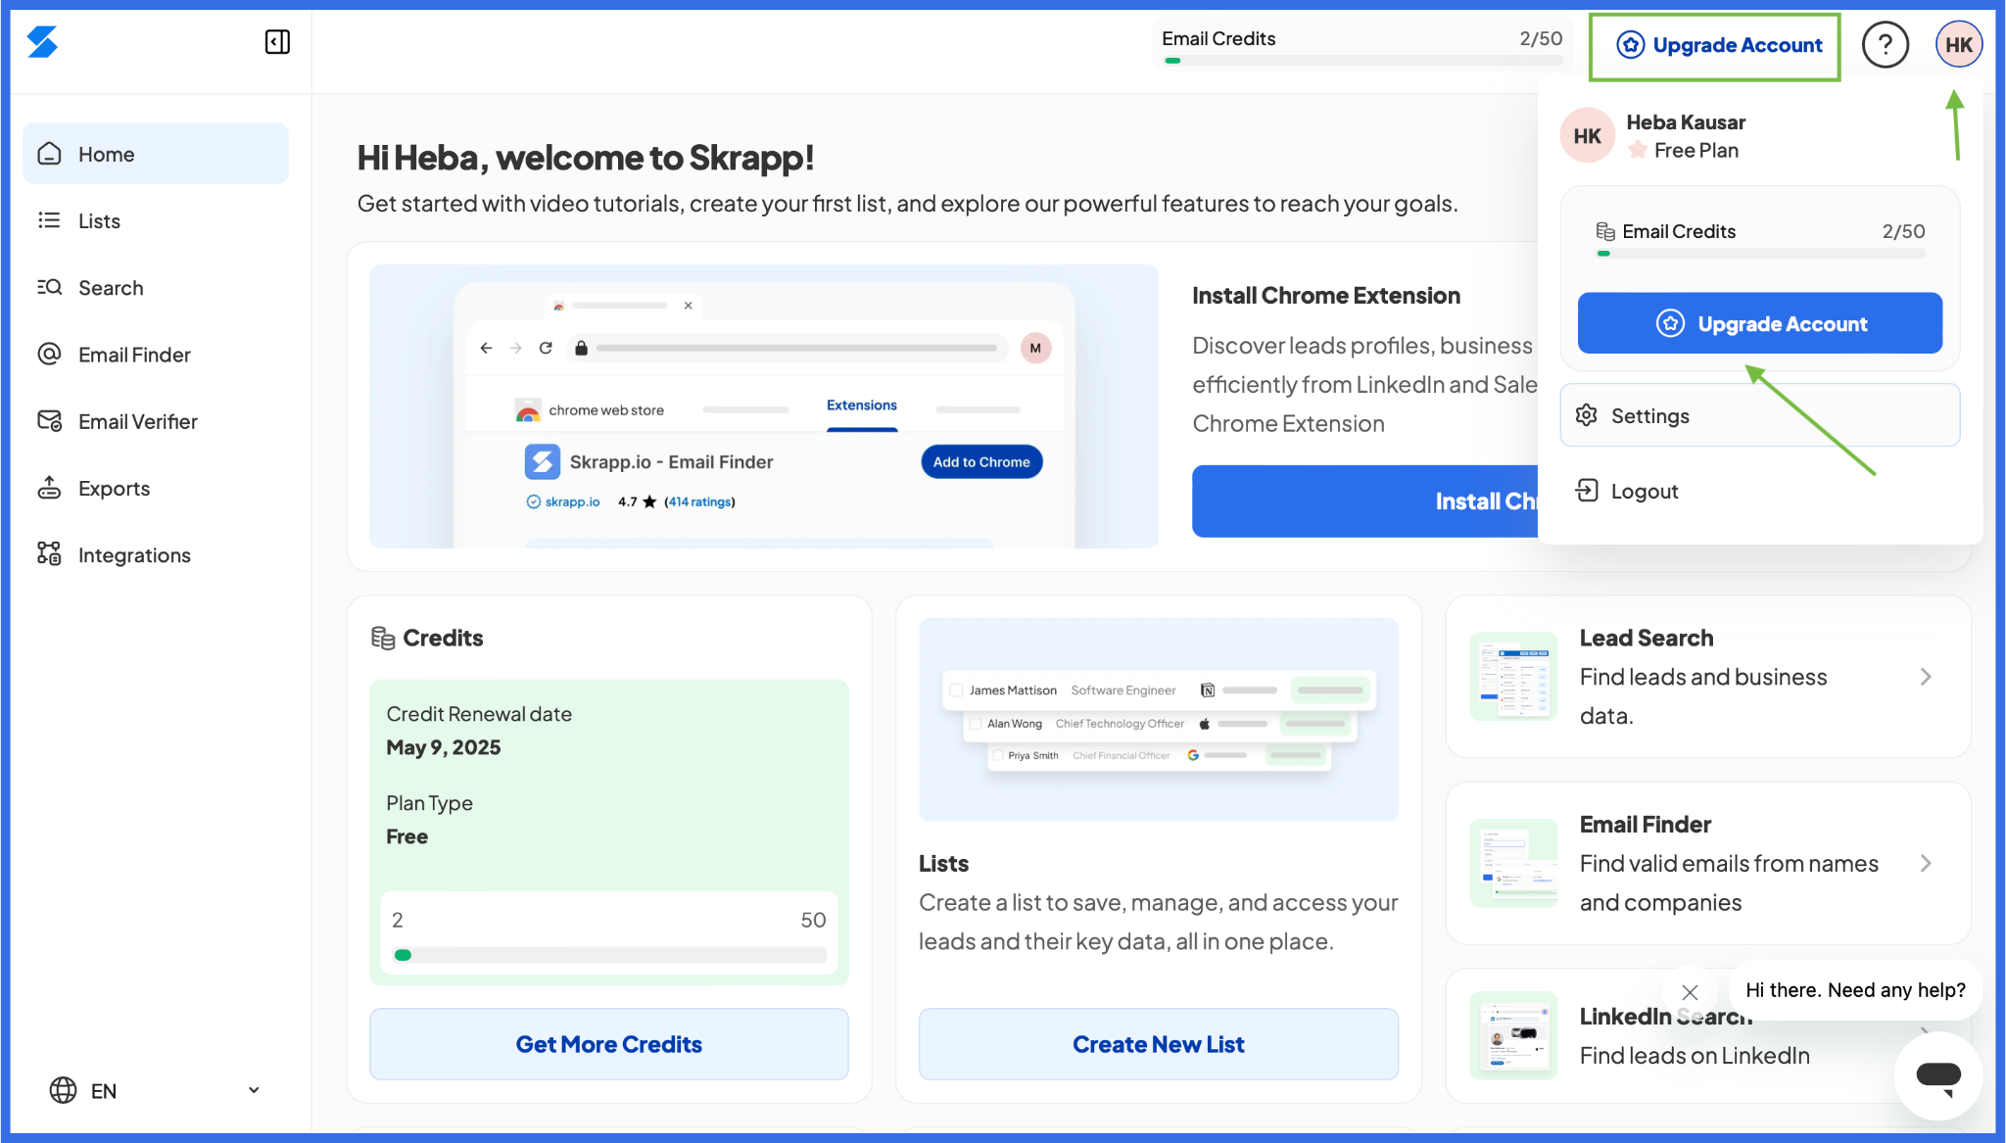Image resolution: width=2006 pixels, height=1143 pixels.
Task: Click the Lead Search thumbnail image
Action: tap(1513, 677)
